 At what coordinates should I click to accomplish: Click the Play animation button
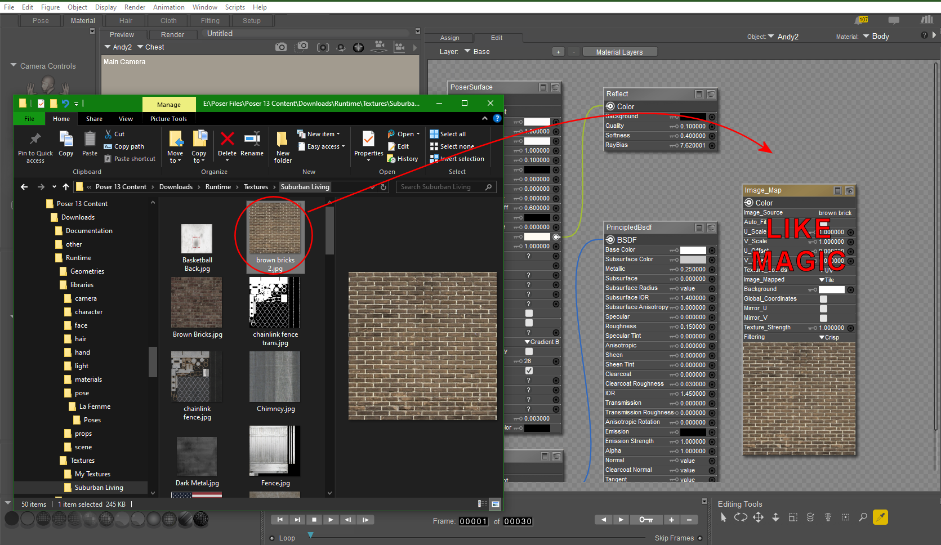[x=331, y=520]
